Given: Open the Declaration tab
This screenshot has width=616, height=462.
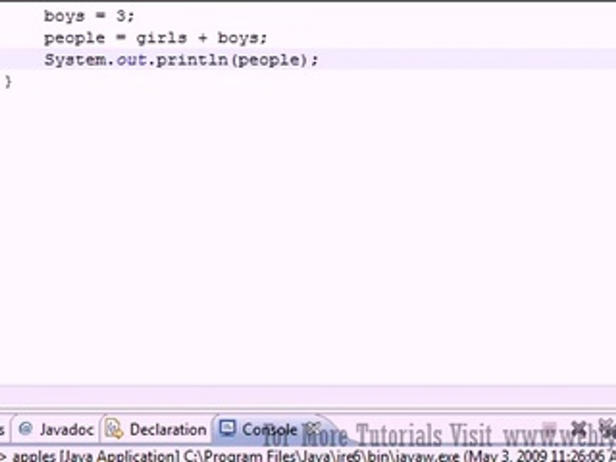Looking at the screenshot, I should pyautogui.click(x=157, y=429).
